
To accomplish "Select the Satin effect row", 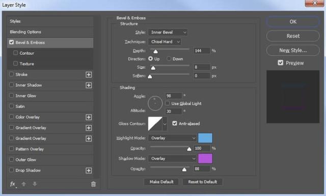I will [x=50, y=106].
